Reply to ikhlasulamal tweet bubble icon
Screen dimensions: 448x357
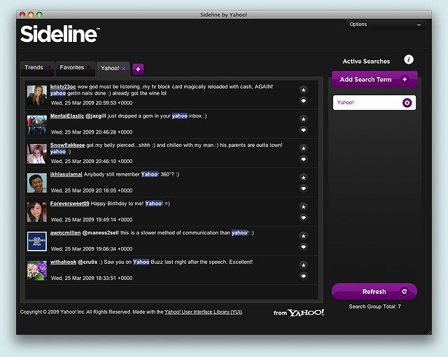(303, 188)
